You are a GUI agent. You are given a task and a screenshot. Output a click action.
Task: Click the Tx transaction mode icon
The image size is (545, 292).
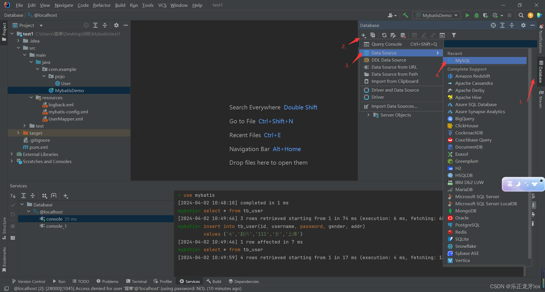(x=13, y=196)
